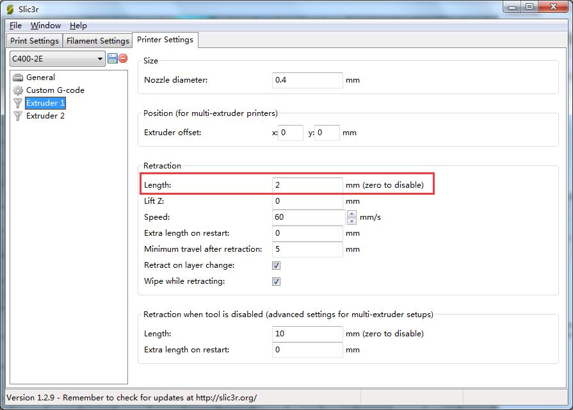Click the Extruder 2 funnel icon
Image resolution: width=573 pixels, height=410 pixels.
pos(18,116)
